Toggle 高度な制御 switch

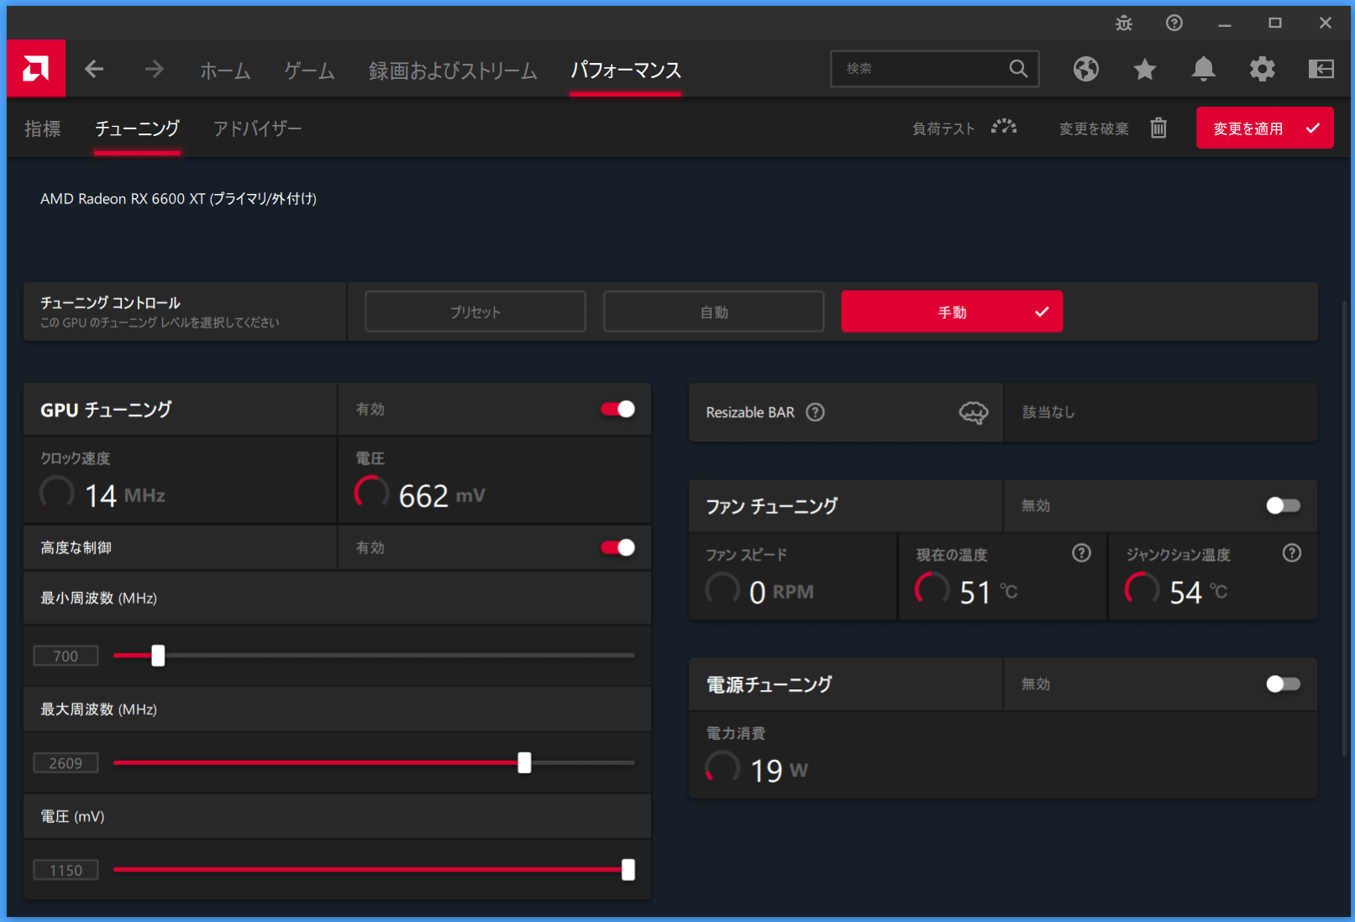click(617, 547)
